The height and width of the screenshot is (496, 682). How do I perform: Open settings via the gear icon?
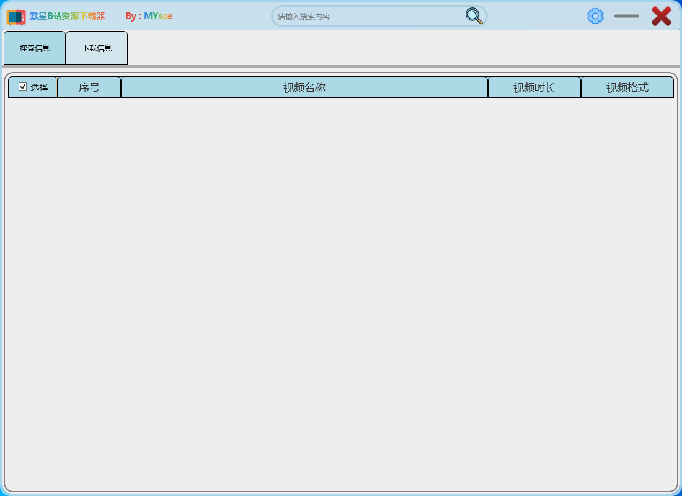pos(595,16)
